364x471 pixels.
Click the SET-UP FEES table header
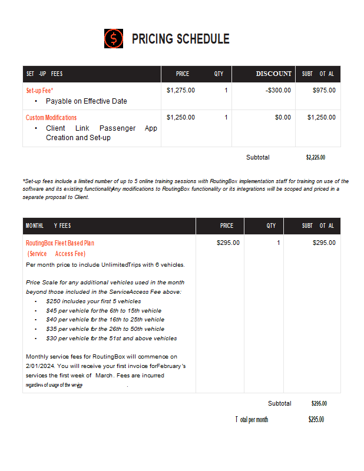(x=45, y=74)
